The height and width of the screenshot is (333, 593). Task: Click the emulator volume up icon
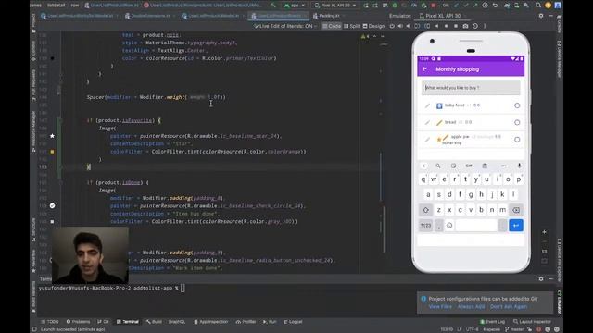(x=400, y=26)
